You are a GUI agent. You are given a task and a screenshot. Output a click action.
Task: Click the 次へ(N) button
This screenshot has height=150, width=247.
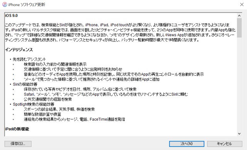coord(187,144)
